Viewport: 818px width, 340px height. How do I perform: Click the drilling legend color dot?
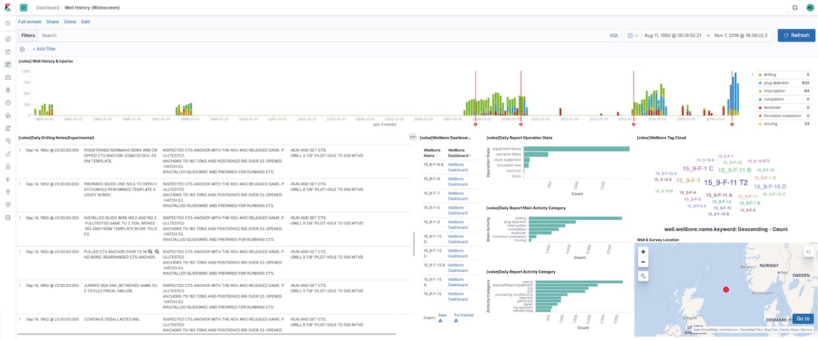pyautogui.click(x=761, y=74)
